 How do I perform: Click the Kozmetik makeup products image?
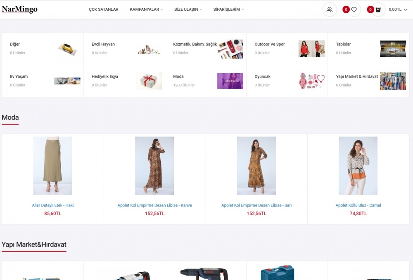point(231,49)
